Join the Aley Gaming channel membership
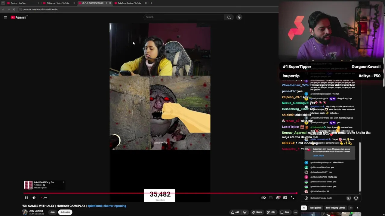This screenshot has height=216, width=385. coord(53,212)
